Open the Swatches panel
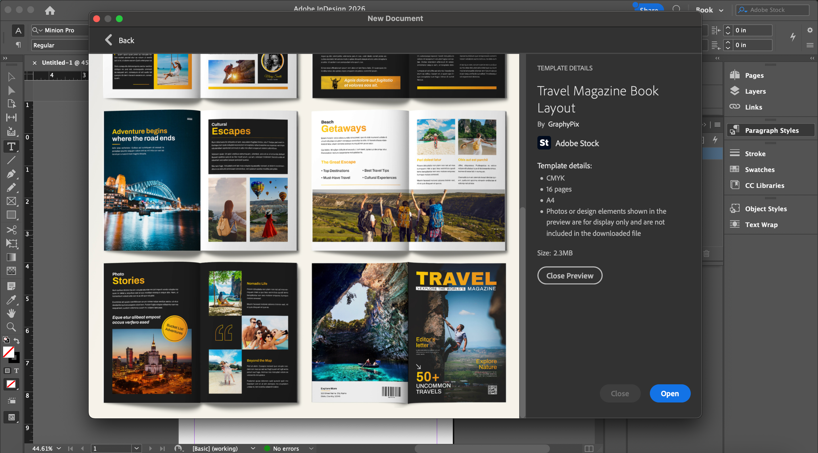The width and height of the screenshot is (818, 453). (x=759, y=169)
